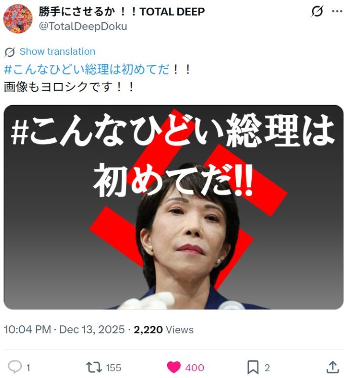Show translation of the post
Viewport: 348px width, 378px height.
click(x=57, y=52)
